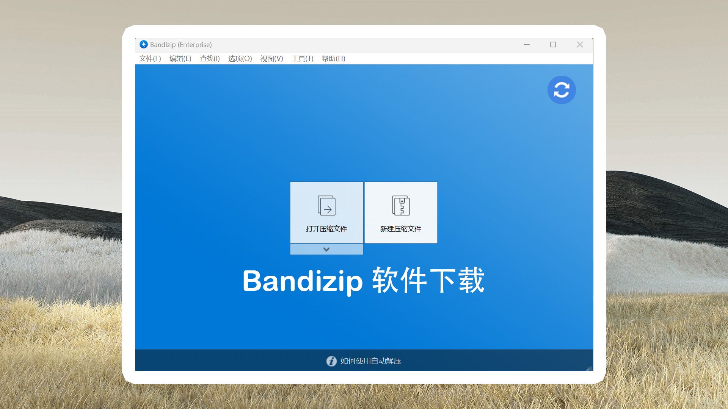
Task: Open the 编辑(E) menu
Action: (x=180, y=58)
